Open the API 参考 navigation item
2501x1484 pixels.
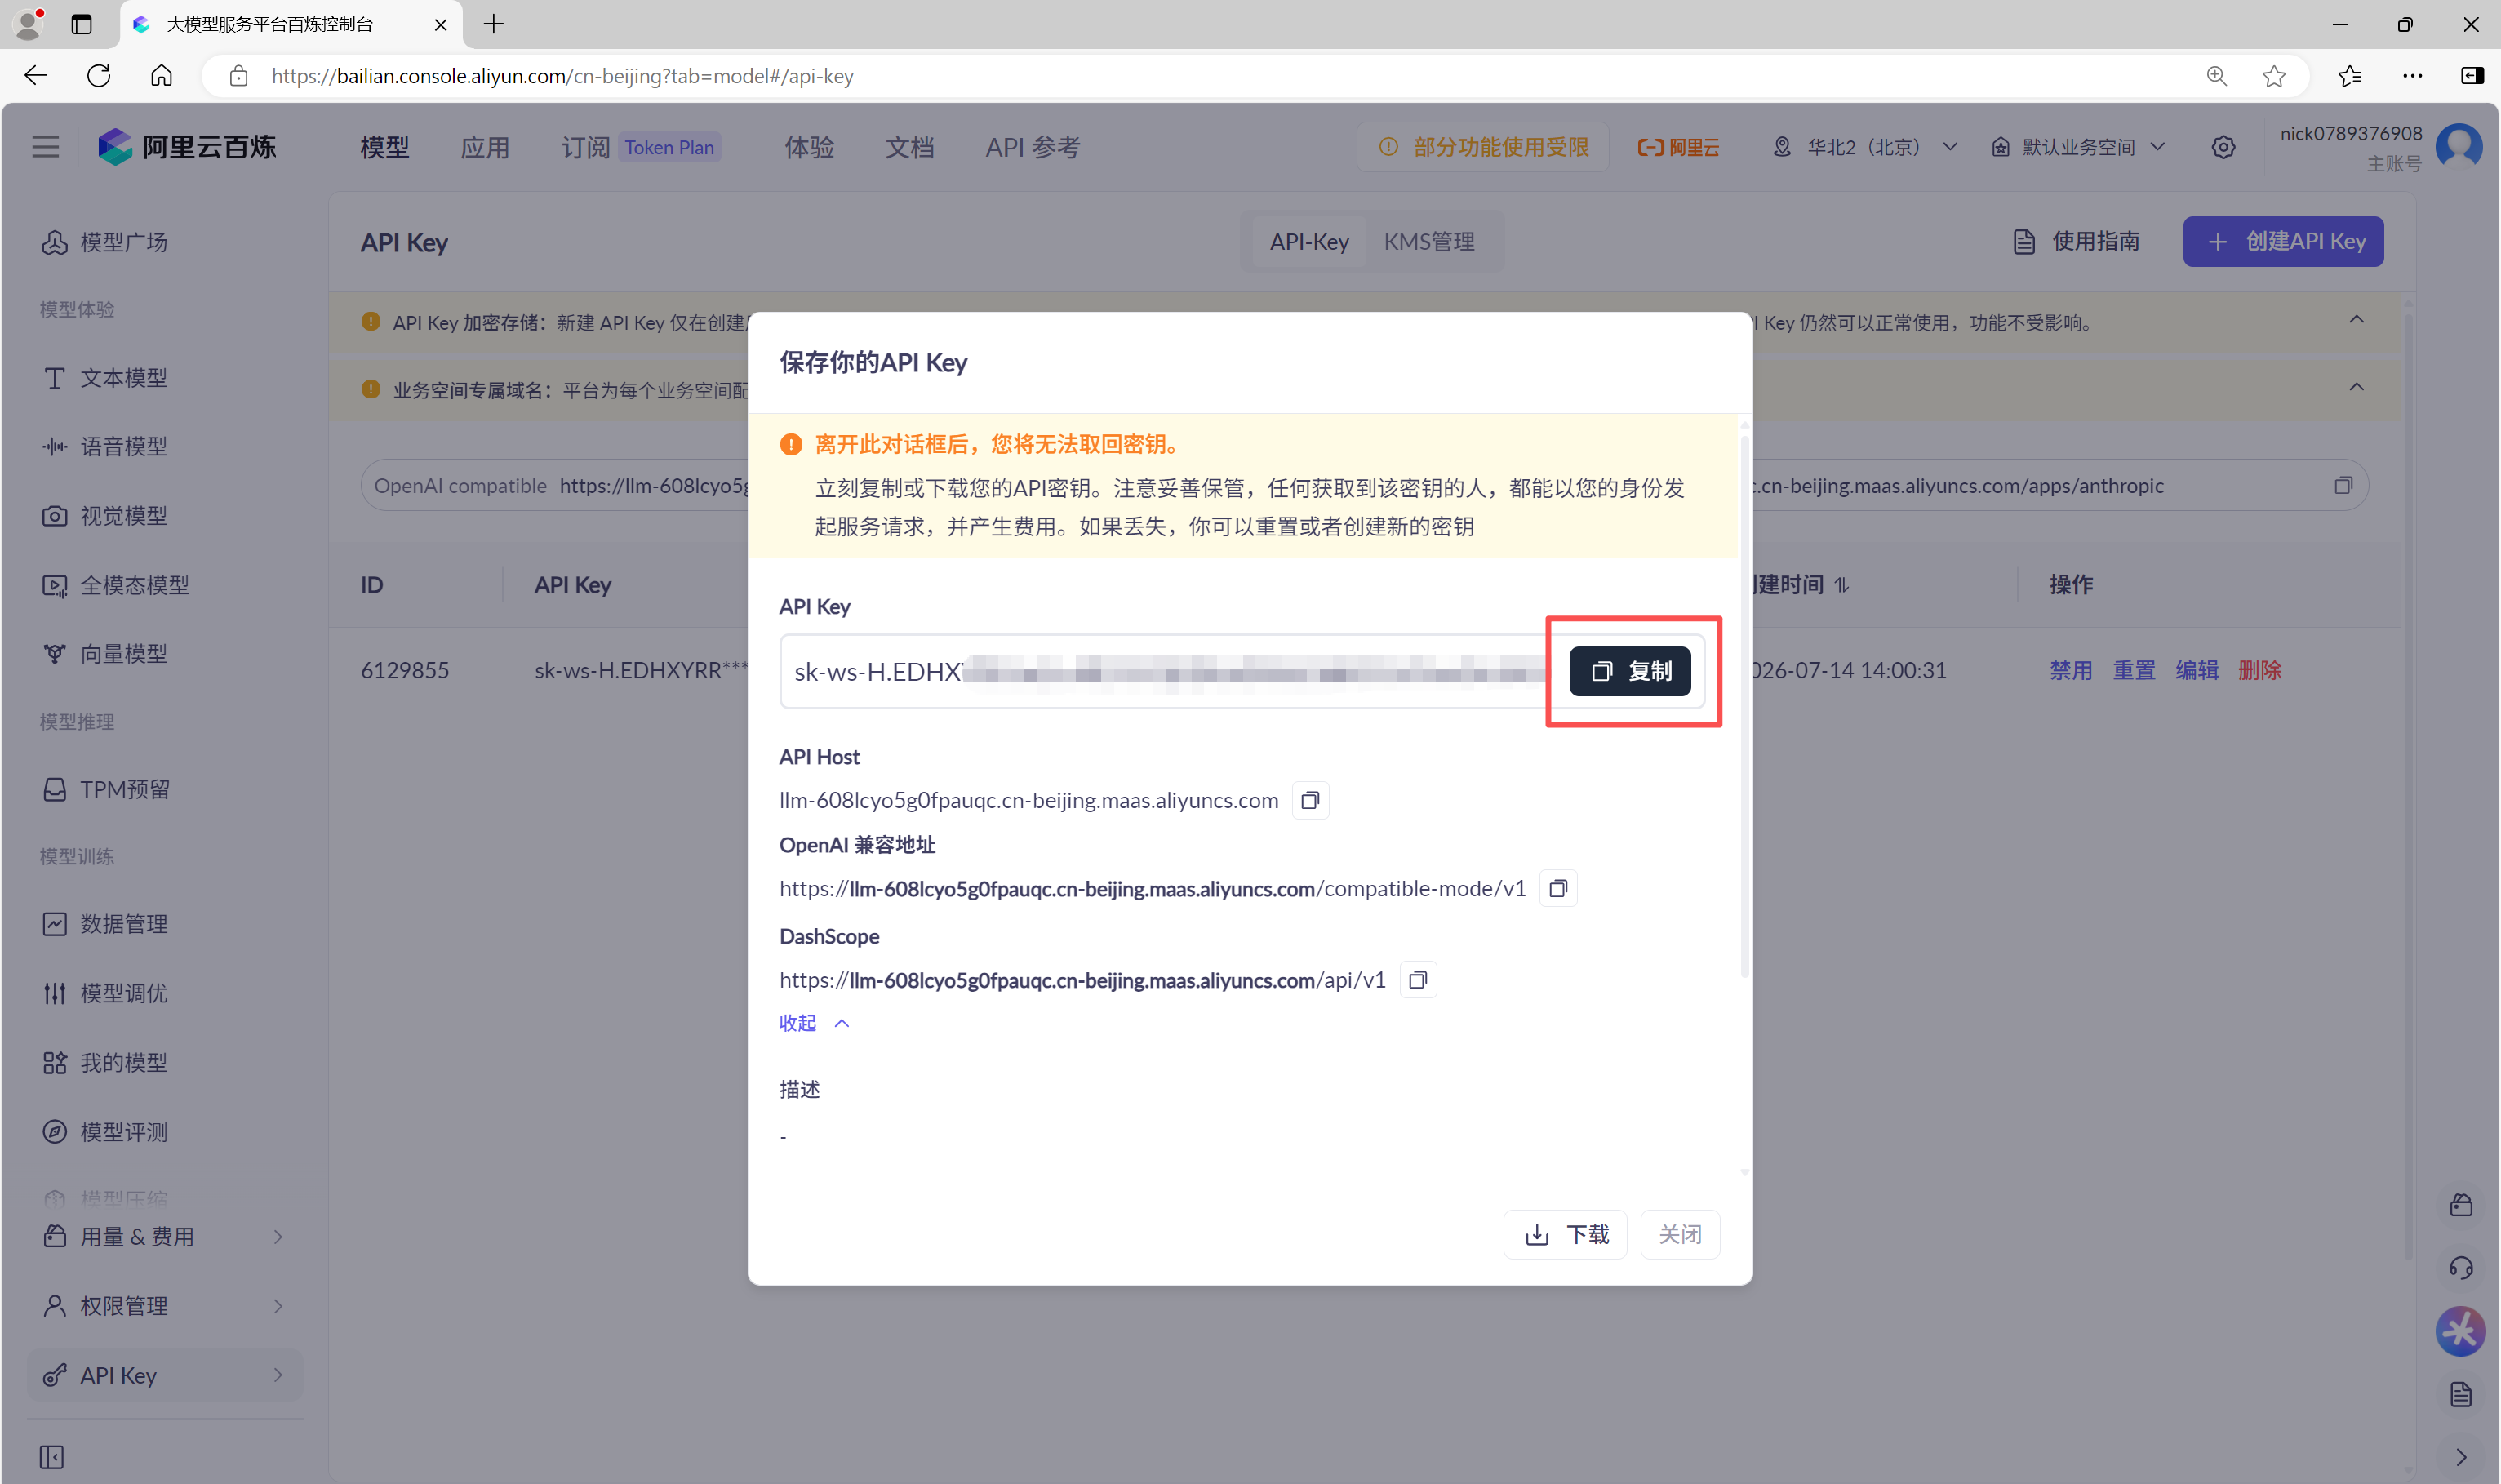click(x=1033, y=147)
